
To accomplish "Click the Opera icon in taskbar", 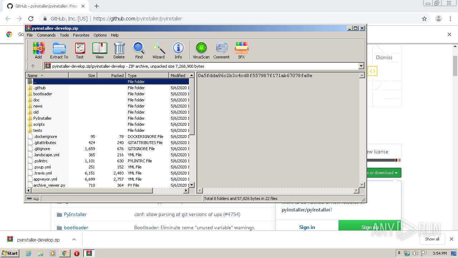I will click(x=77, y=253).
